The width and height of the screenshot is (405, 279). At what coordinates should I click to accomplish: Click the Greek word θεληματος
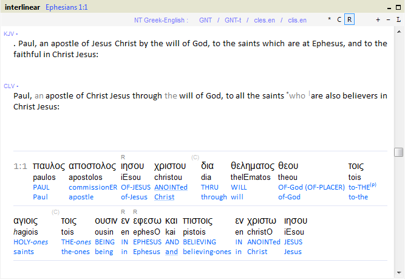click(x=253, y=165)
